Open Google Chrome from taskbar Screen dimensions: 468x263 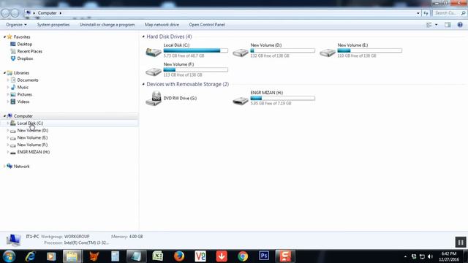click(243, 256)
